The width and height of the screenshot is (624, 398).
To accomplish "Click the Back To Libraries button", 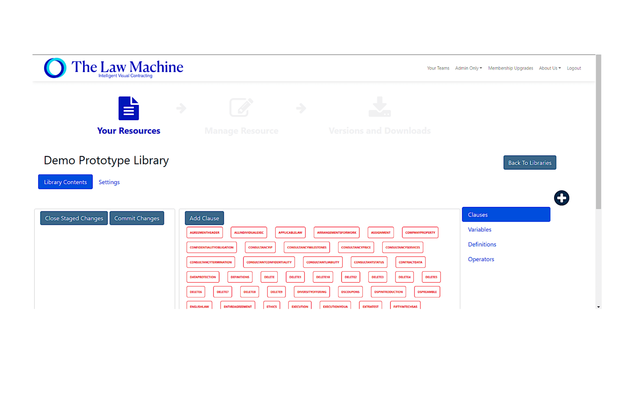I will 529,163.
